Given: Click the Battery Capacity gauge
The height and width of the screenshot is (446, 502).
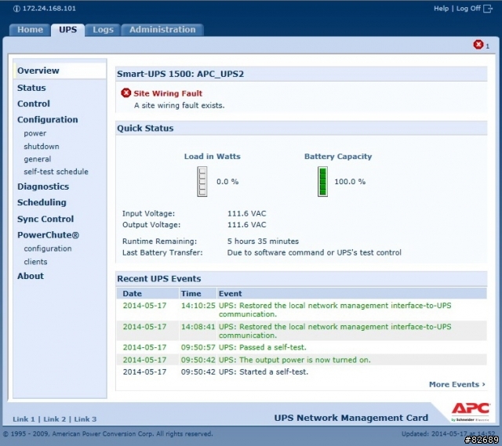Looking at the screenshot, I should [x=322, y=181].
